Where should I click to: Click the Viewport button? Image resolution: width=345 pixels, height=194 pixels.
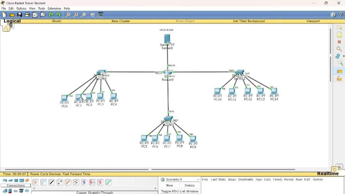click(x=313, y=21)
